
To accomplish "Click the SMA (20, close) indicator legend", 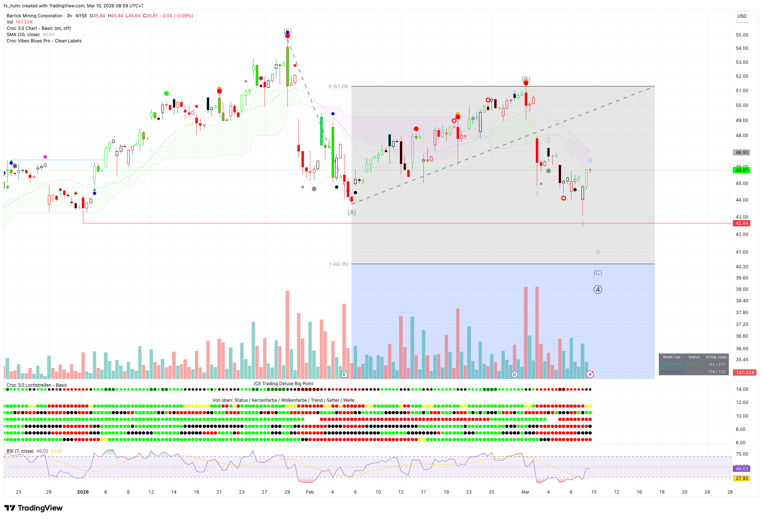I will [23, 35].
